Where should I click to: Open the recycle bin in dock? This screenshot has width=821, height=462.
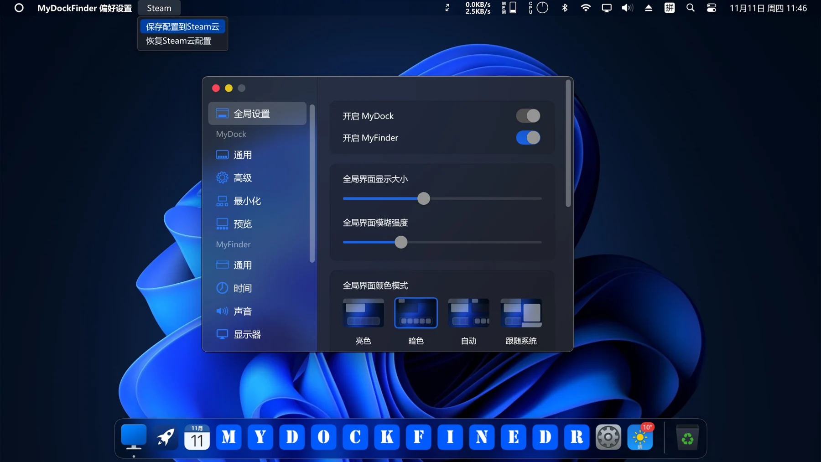687,437
